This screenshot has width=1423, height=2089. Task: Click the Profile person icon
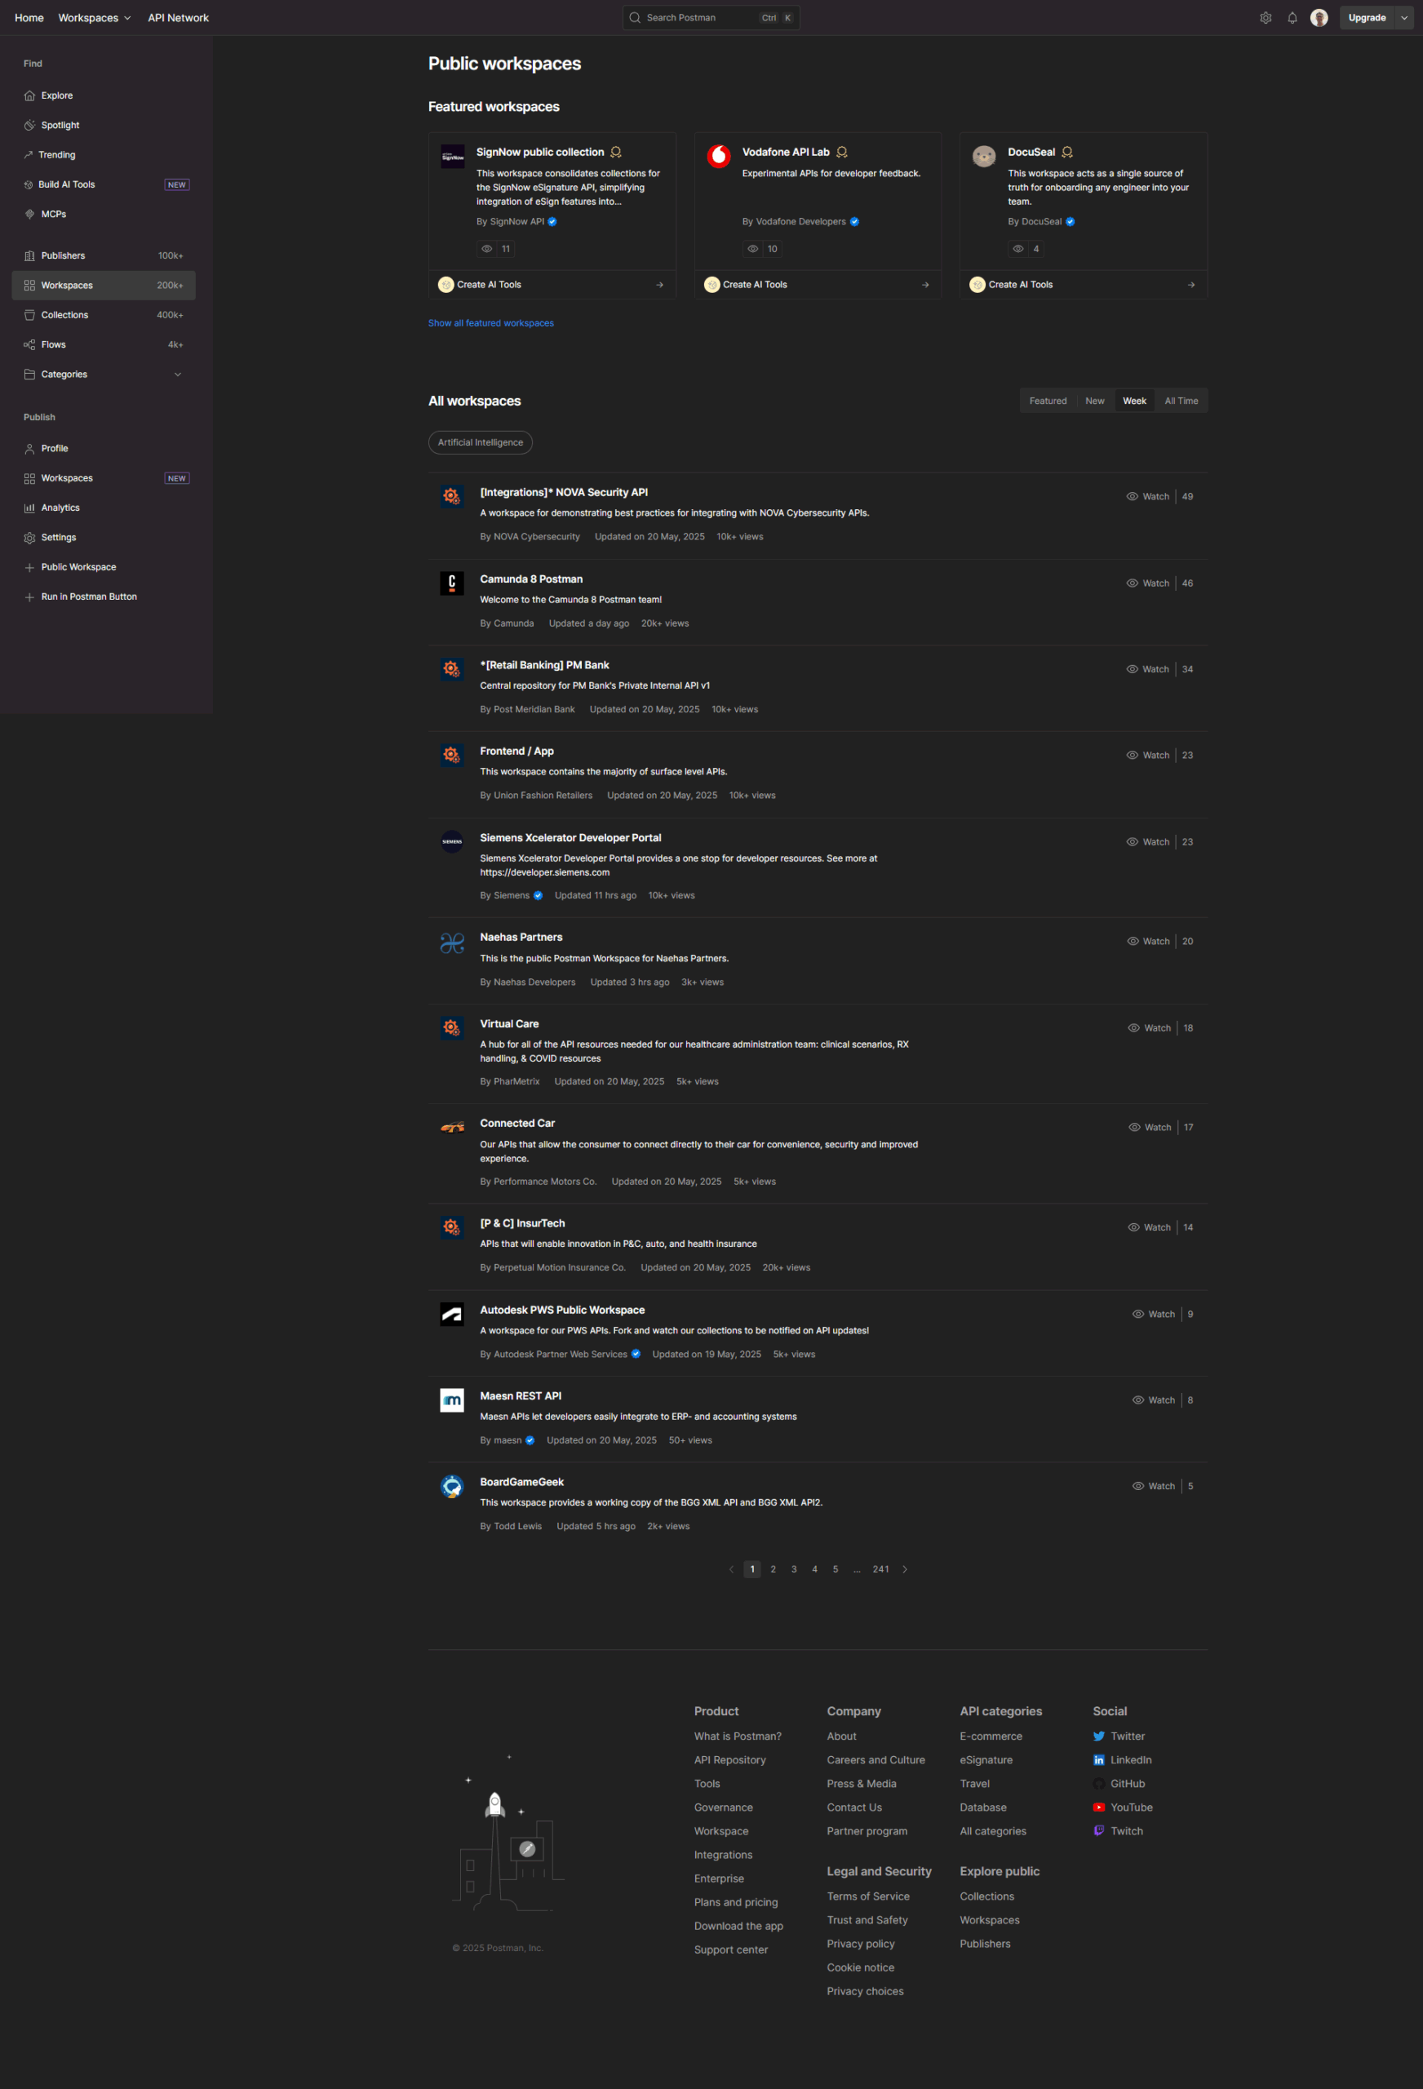[29, 449]
